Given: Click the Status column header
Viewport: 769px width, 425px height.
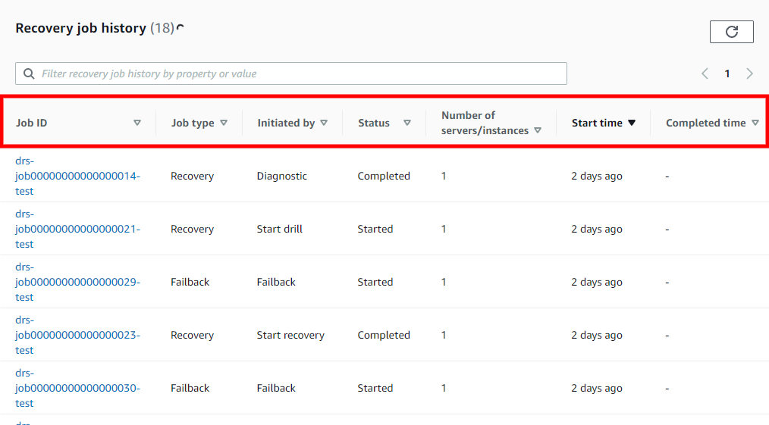Looking at the screenshot, I should click(x=374, y=123).
